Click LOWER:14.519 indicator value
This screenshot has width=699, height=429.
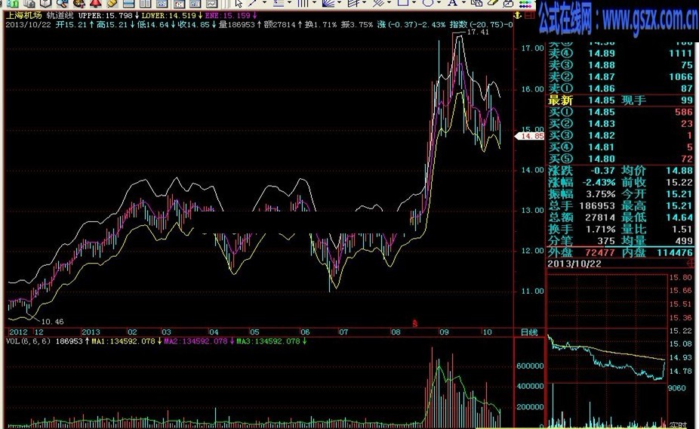(x=169, y=16)
